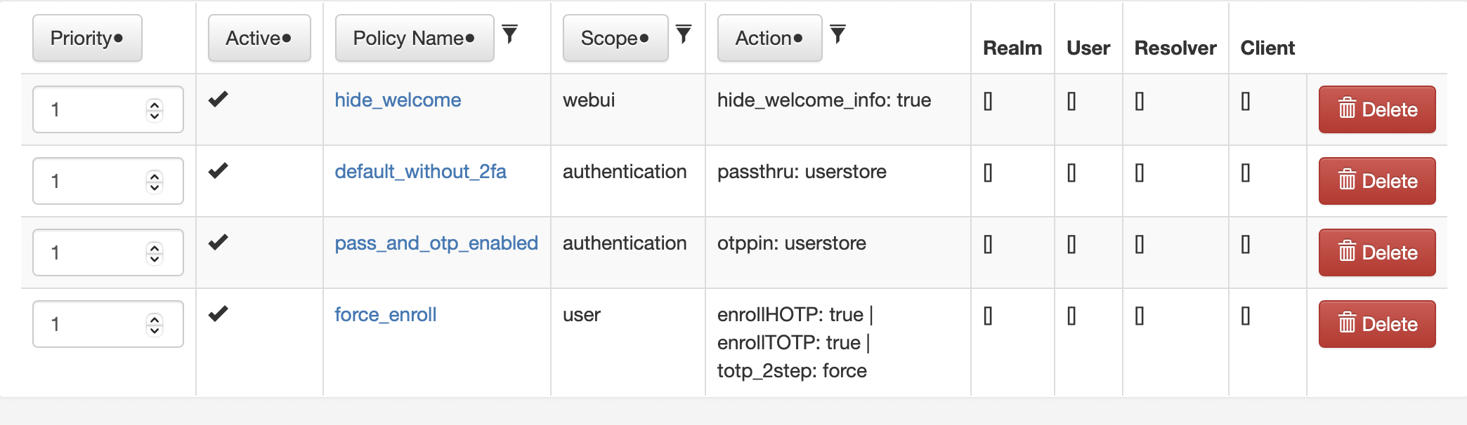Viewport: 1467px width, 425px height.
Task: Open the default_without_2fa policy link
Action: pos(420,172)
